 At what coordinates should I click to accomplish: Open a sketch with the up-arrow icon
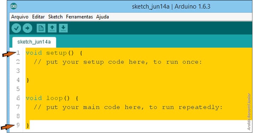point(52,28)
